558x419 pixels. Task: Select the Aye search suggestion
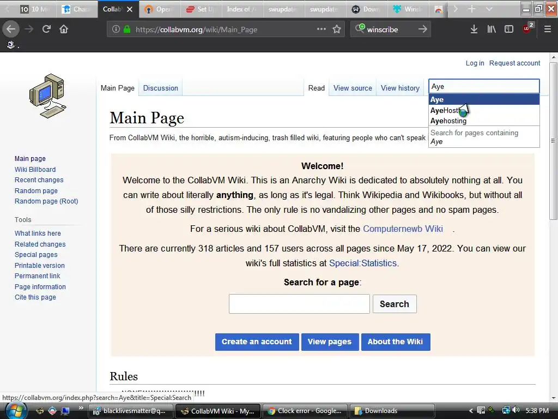tap(484, 99)
